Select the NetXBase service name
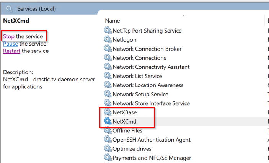Viewport: 269px width, 163px height. (125, 112)
